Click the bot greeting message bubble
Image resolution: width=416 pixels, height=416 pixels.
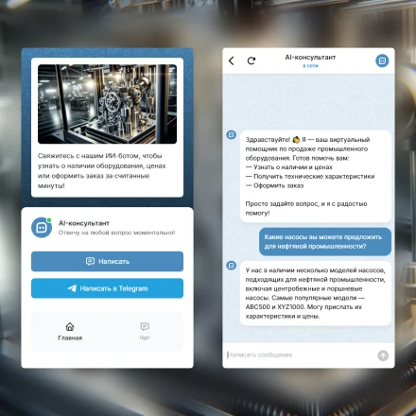[x=316, y=177]
